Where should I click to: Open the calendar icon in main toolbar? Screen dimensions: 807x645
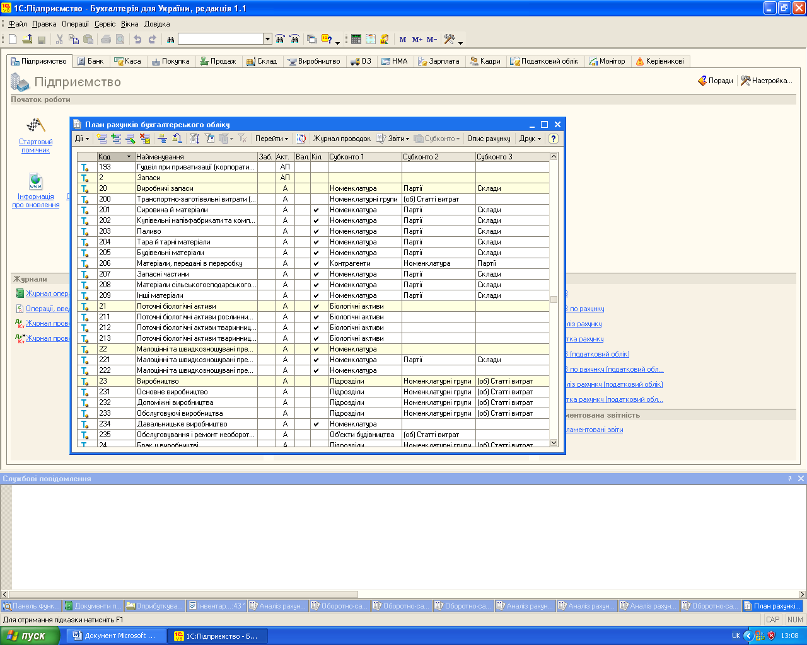tap(371, 39)
